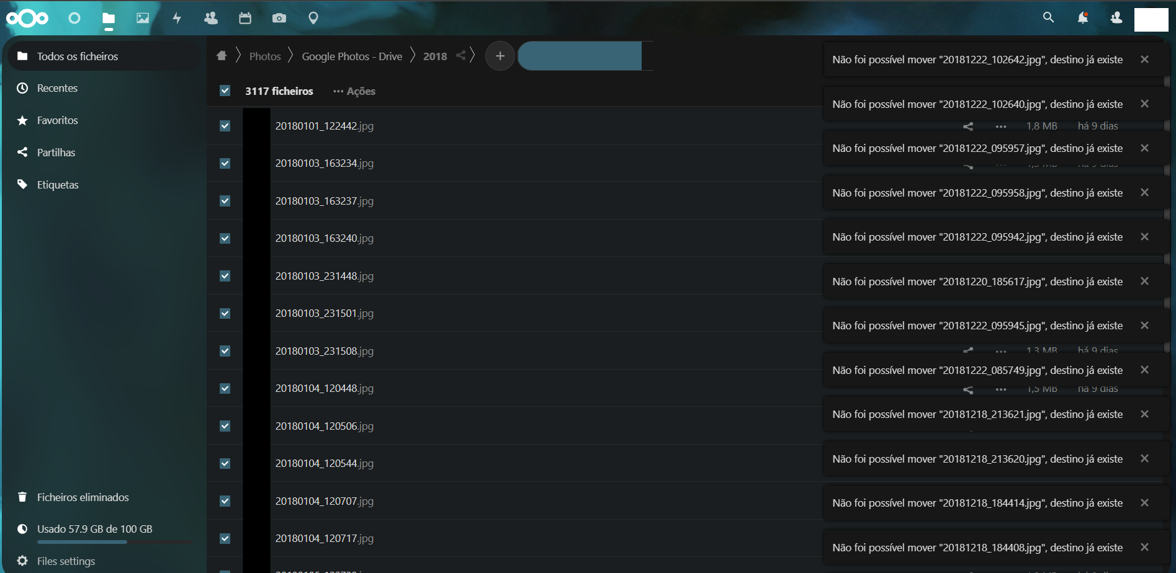Open the Photos app icon
Image resolution: width=1176 pixels, height=573 pixels.
(143, 18)
